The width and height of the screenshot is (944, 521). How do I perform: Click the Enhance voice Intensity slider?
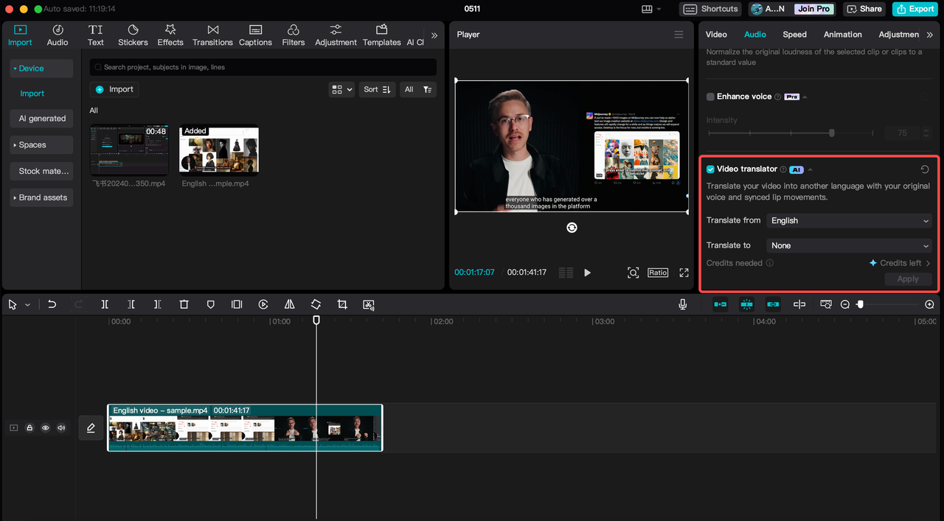[x=790, y=133]
